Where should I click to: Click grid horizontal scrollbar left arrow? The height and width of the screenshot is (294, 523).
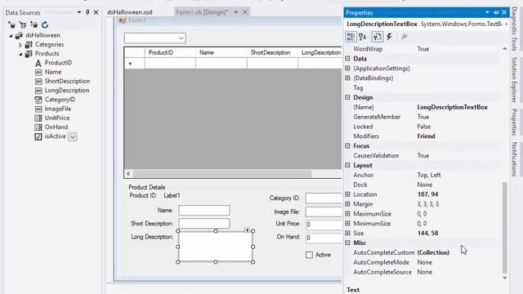[x=128, y=174]
